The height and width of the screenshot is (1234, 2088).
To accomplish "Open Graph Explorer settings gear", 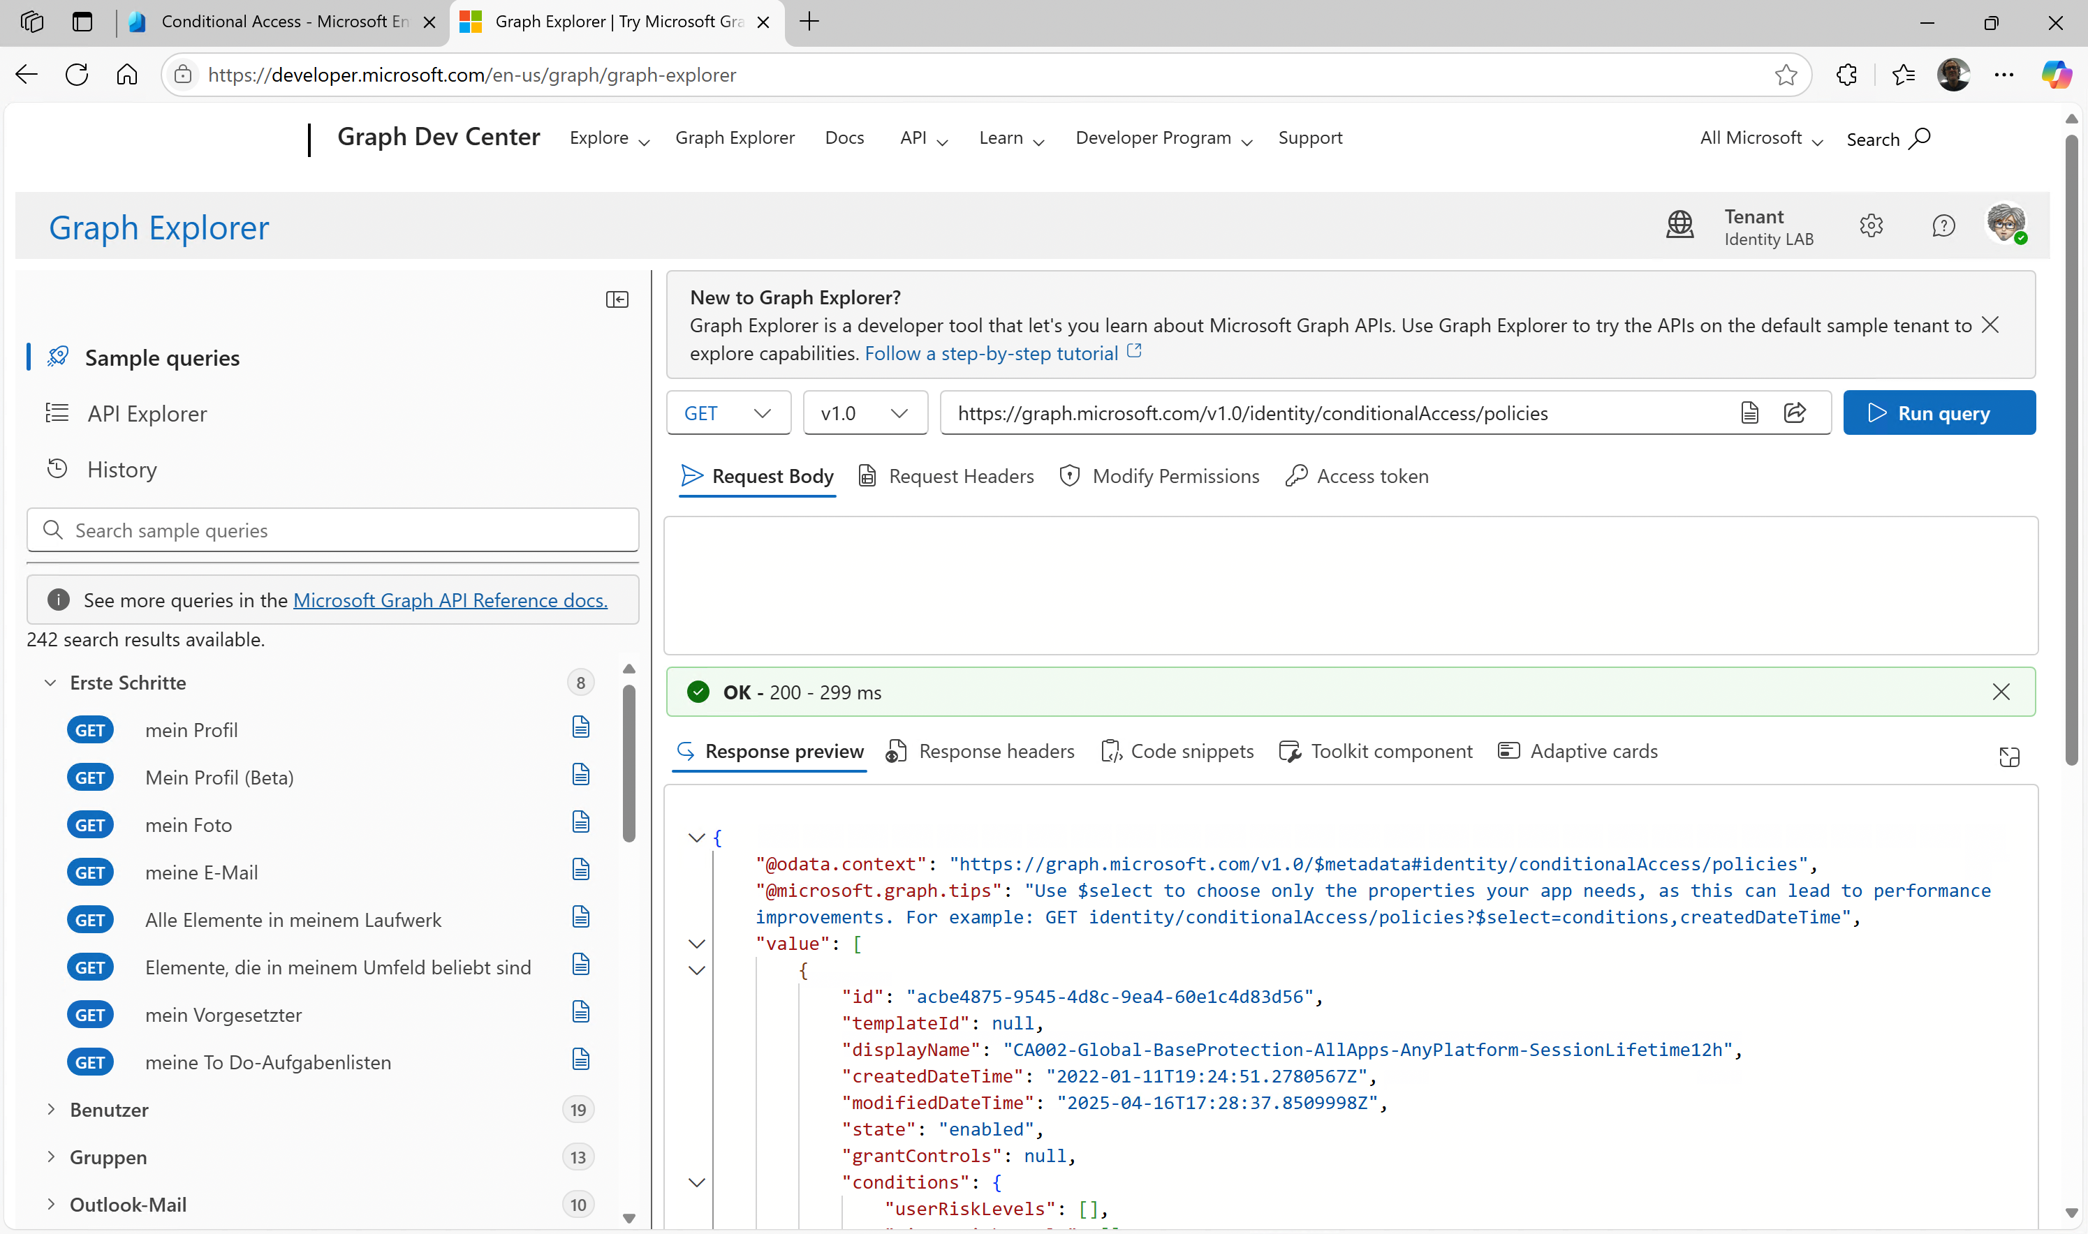I will (1871, 225).
